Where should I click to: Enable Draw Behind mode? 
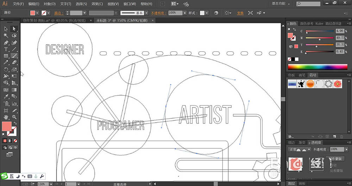coord(10,147)
